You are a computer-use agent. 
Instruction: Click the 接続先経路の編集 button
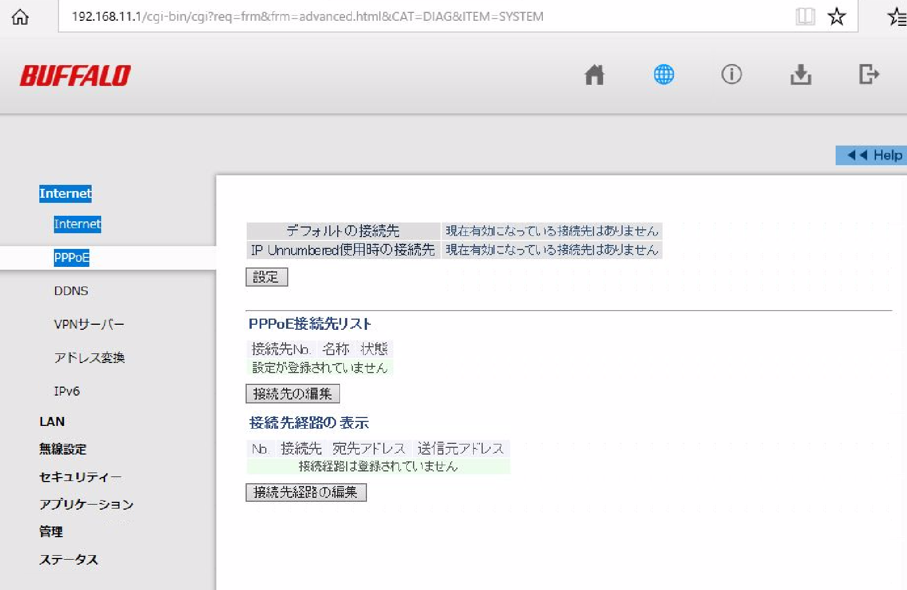(x=306, y=492)
